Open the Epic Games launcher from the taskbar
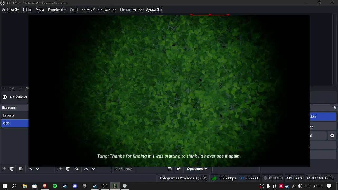This screenshot has height=190, width=338. pos(85,186)
